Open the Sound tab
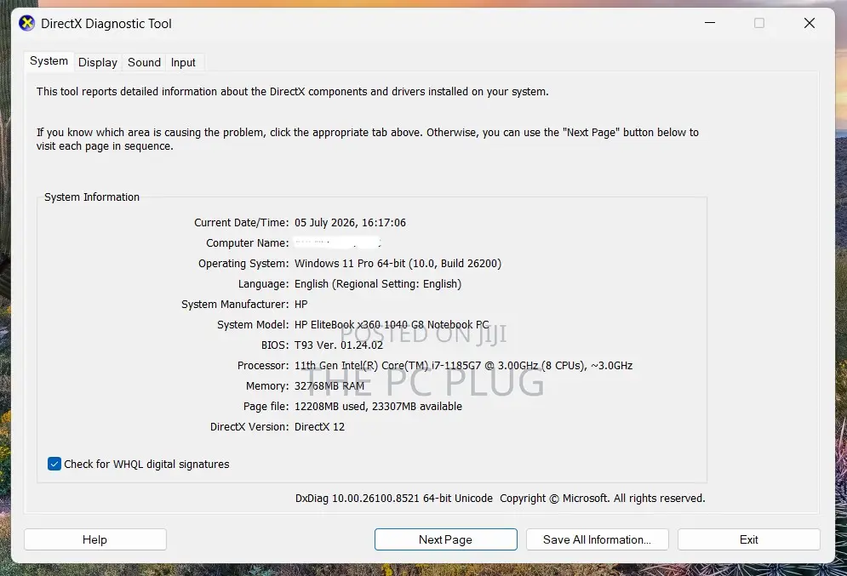Image resolution: width=847 pixels, height=576 pixels. [144, 63]
